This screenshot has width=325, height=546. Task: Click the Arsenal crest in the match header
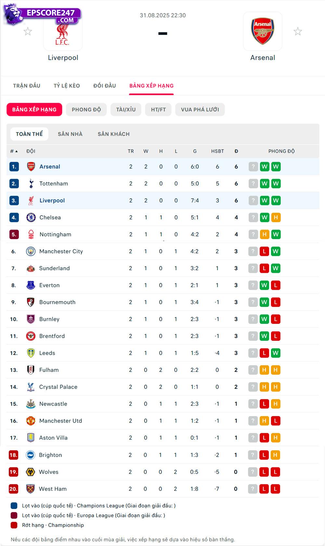point(263,31)
